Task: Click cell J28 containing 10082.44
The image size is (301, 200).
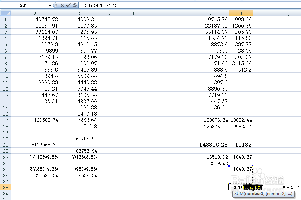Action: pos(289,187)
